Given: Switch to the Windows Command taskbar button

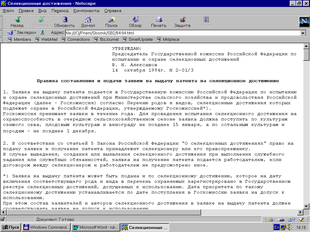Looking at the screenshot, I should click(46, 227).
